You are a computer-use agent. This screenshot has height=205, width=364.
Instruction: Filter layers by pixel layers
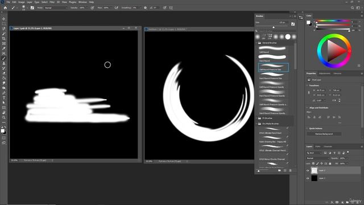tap(325, 153)
